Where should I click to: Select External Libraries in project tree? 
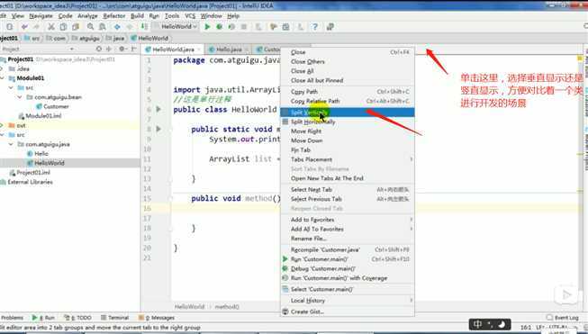(x=27, y=182)
